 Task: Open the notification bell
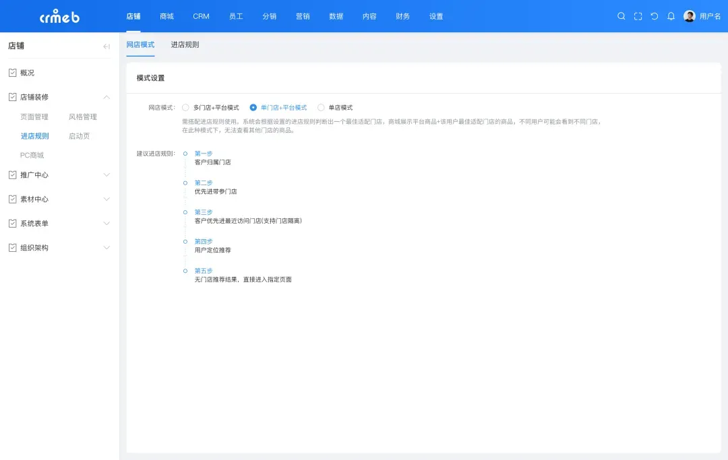point(671,16)
